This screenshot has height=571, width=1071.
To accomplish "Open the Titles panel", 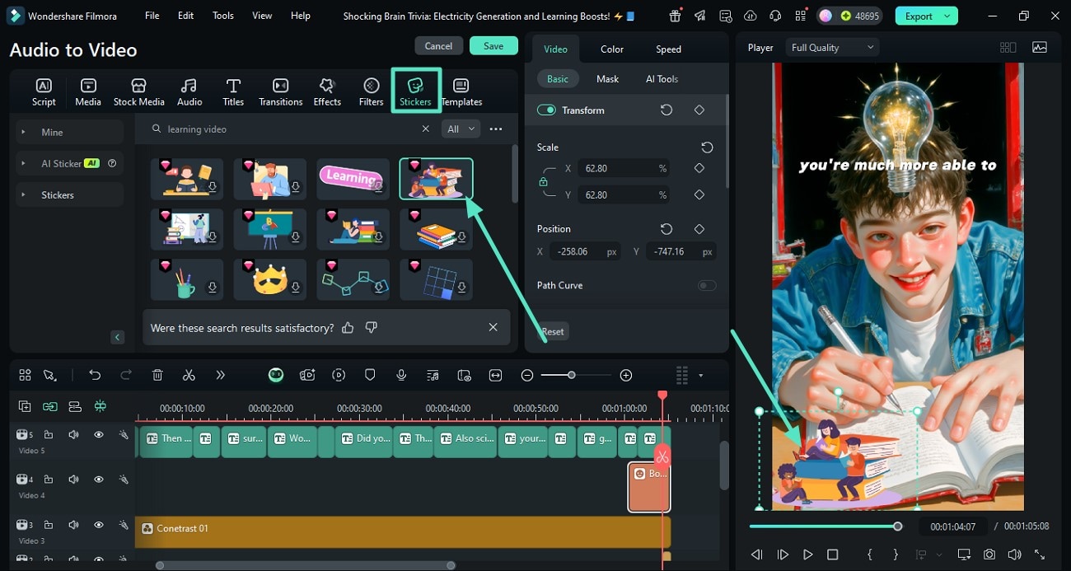I will click(233, 91).
